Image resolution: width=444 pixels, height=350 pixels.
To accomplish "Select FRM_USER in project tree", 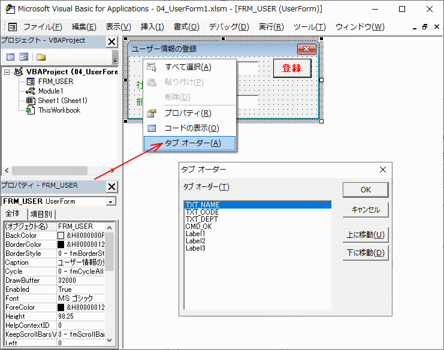I will 56,82.
